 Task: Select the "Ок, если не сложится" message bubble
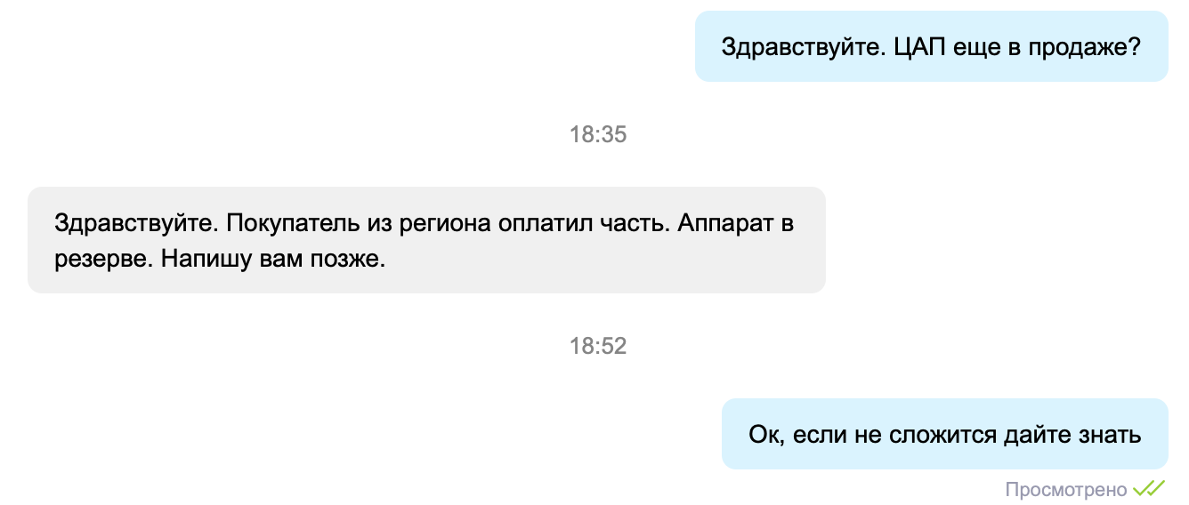click(x=944, y=434)
